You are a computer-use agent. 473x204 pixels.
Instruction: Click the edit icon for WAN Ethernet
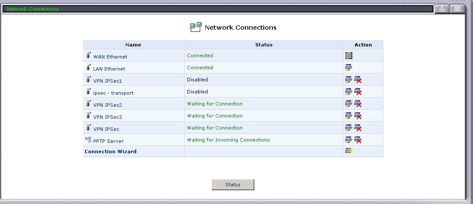348,56
